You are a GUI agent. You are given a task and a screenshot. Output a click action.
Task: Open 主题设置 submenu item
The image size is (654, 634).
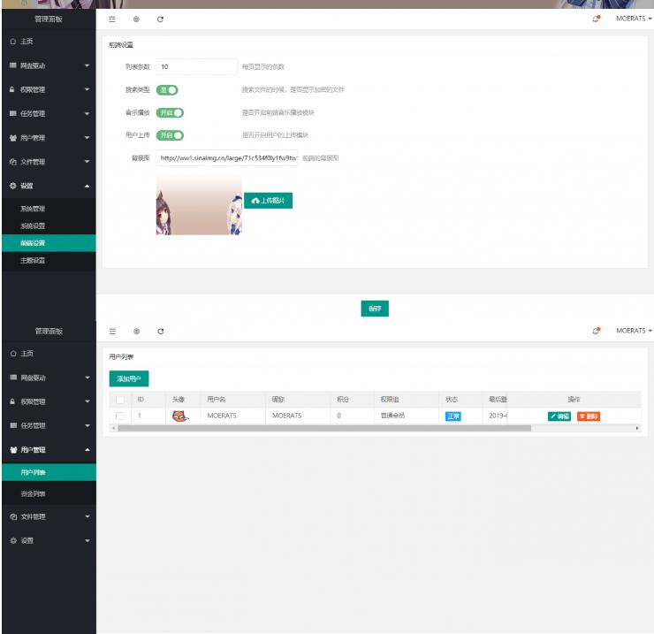point(49,261)
